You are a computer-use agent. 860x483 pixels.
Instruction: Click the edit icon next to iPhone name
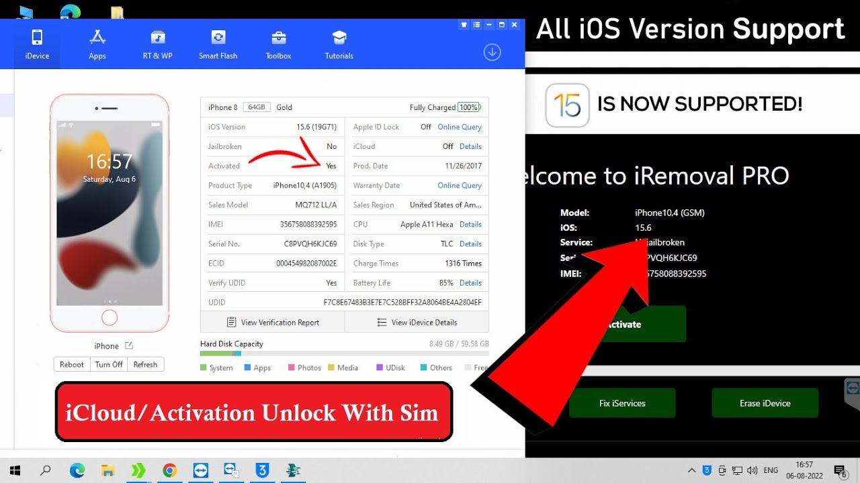pos(129,345)
